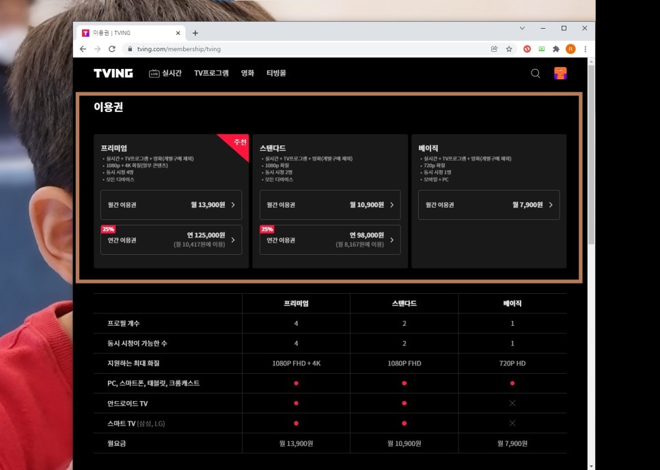Click the 이용권 page heading
Image resolution: width=660 pixels, height=470 pixels.
[x=108, y=107]
